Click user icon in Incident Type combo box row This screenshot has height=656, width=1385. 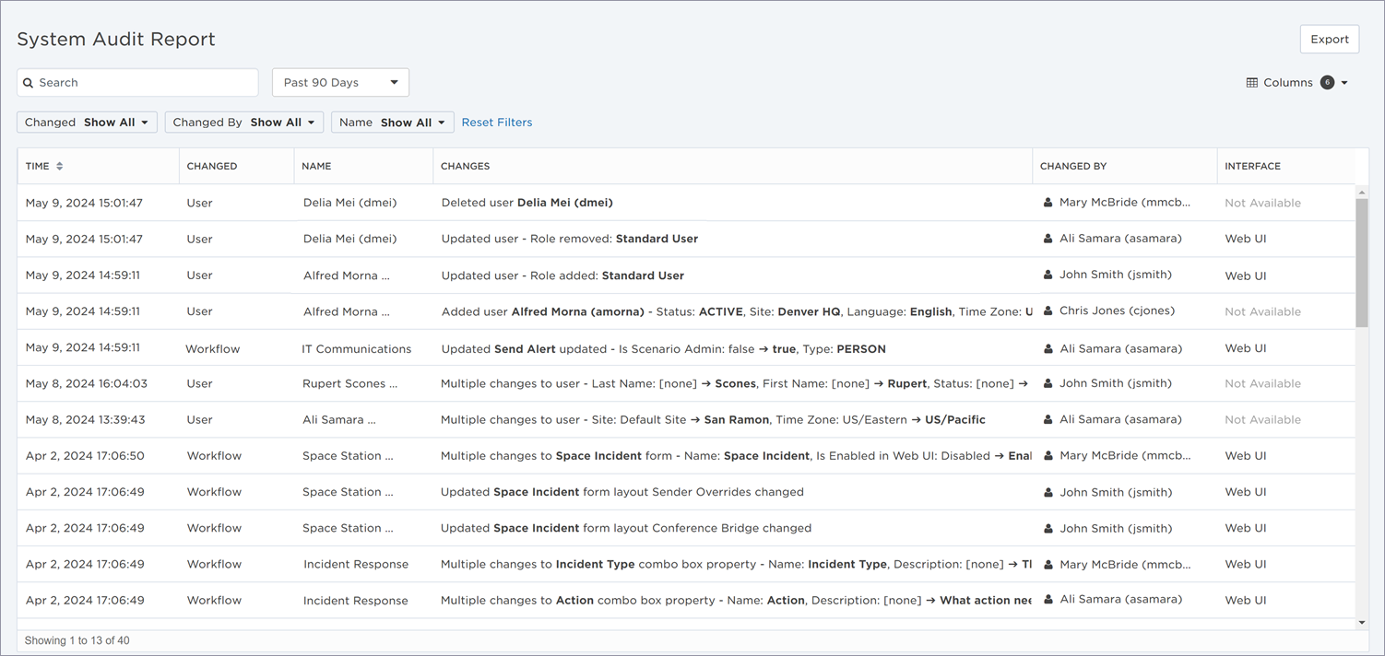pos(1048,564)
